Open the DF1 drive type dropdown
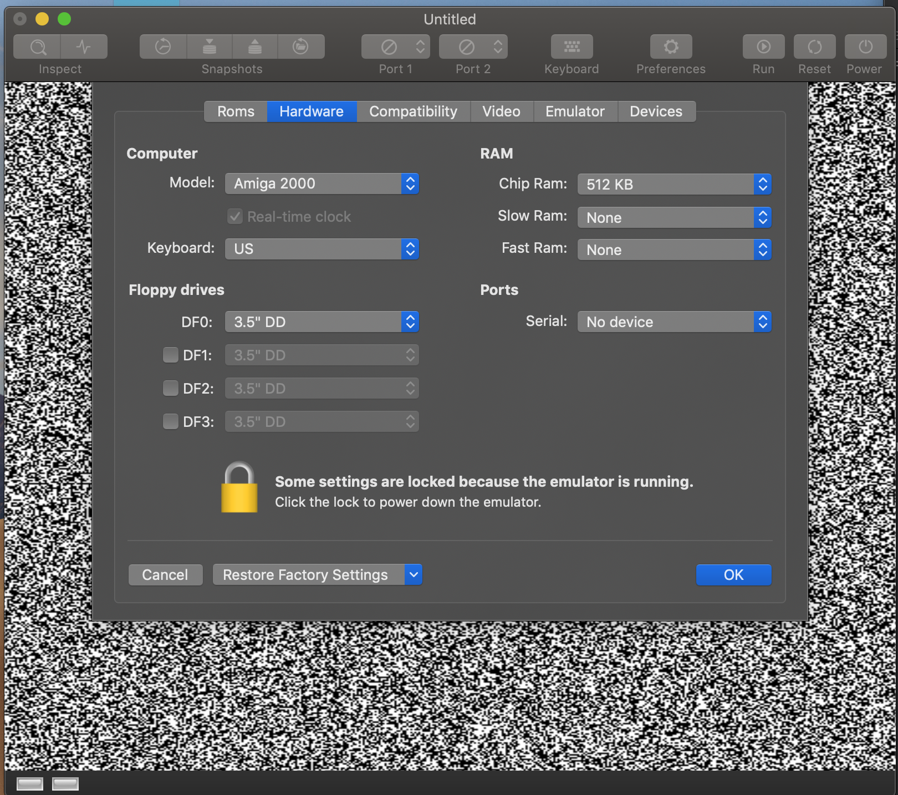This screenshot has width=898, height=795. pos(322,355)
